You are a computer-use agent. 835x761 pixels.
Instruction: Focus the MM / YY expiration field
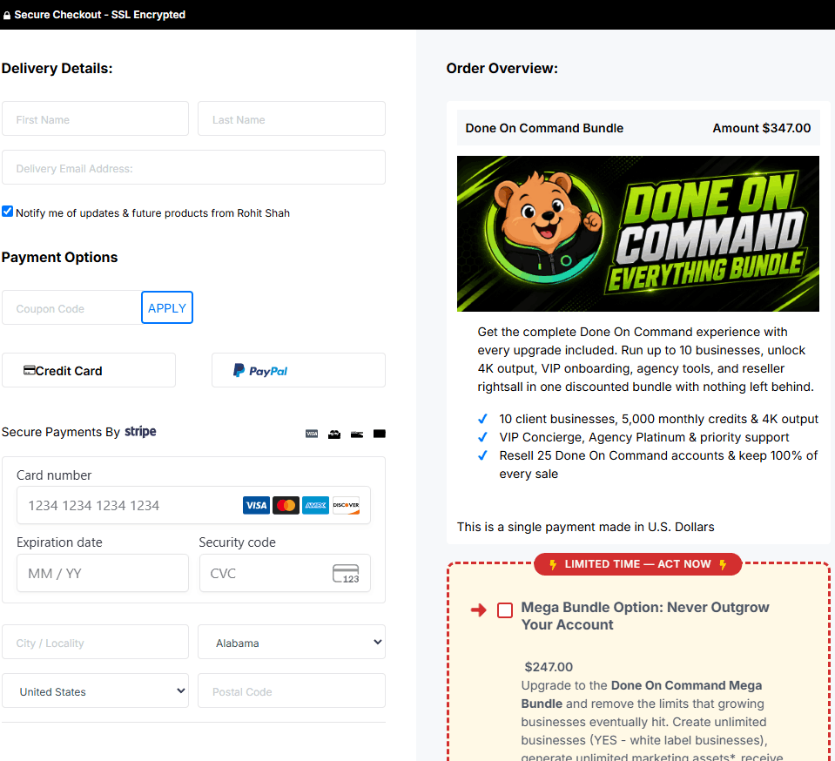pyautogui.click(x=103, y=573)
